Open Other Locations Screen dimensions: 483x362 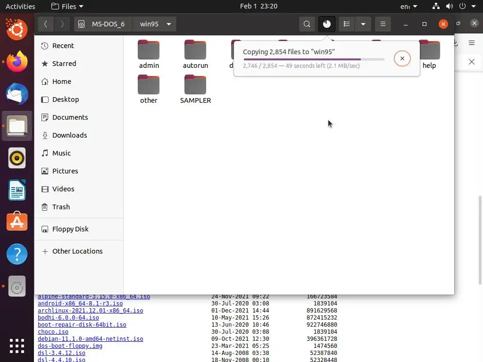(x=79, y=251)
